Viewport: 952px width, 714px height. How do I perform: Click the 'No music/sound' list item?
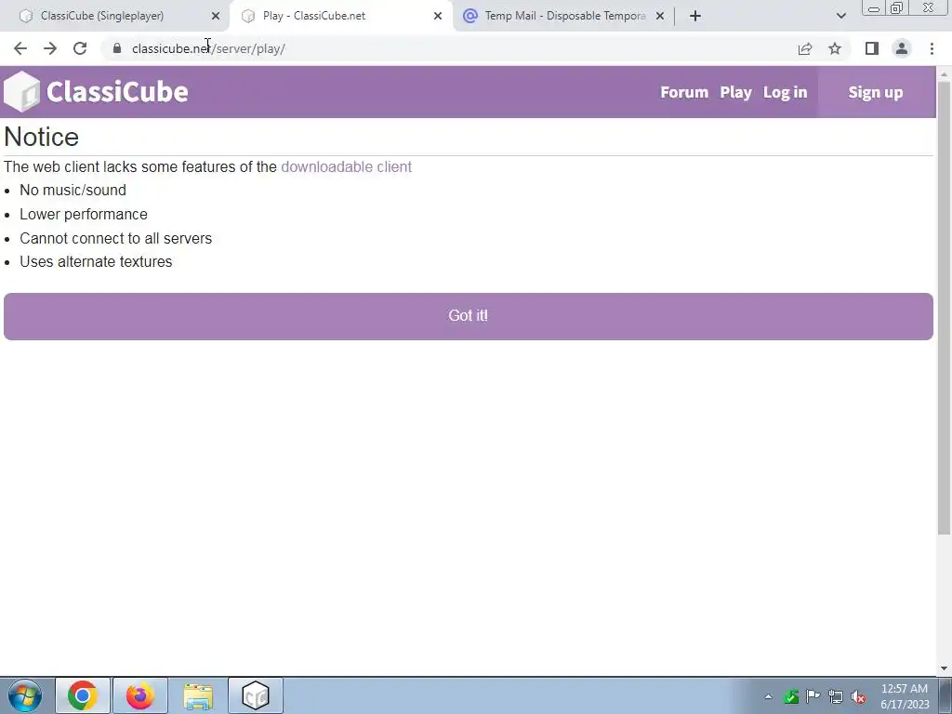(x=73, y=191)
